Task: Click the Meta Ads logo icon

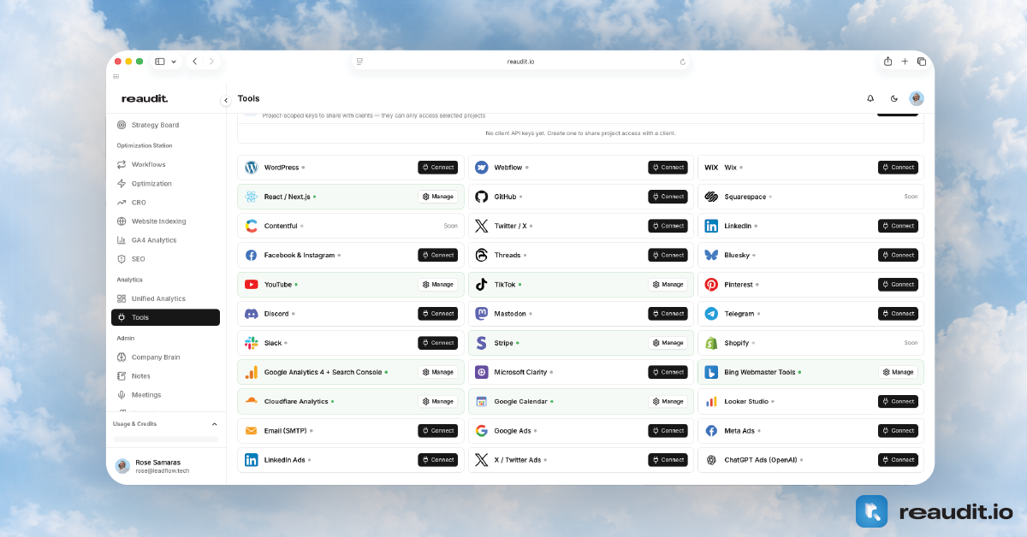Action: 711,431
